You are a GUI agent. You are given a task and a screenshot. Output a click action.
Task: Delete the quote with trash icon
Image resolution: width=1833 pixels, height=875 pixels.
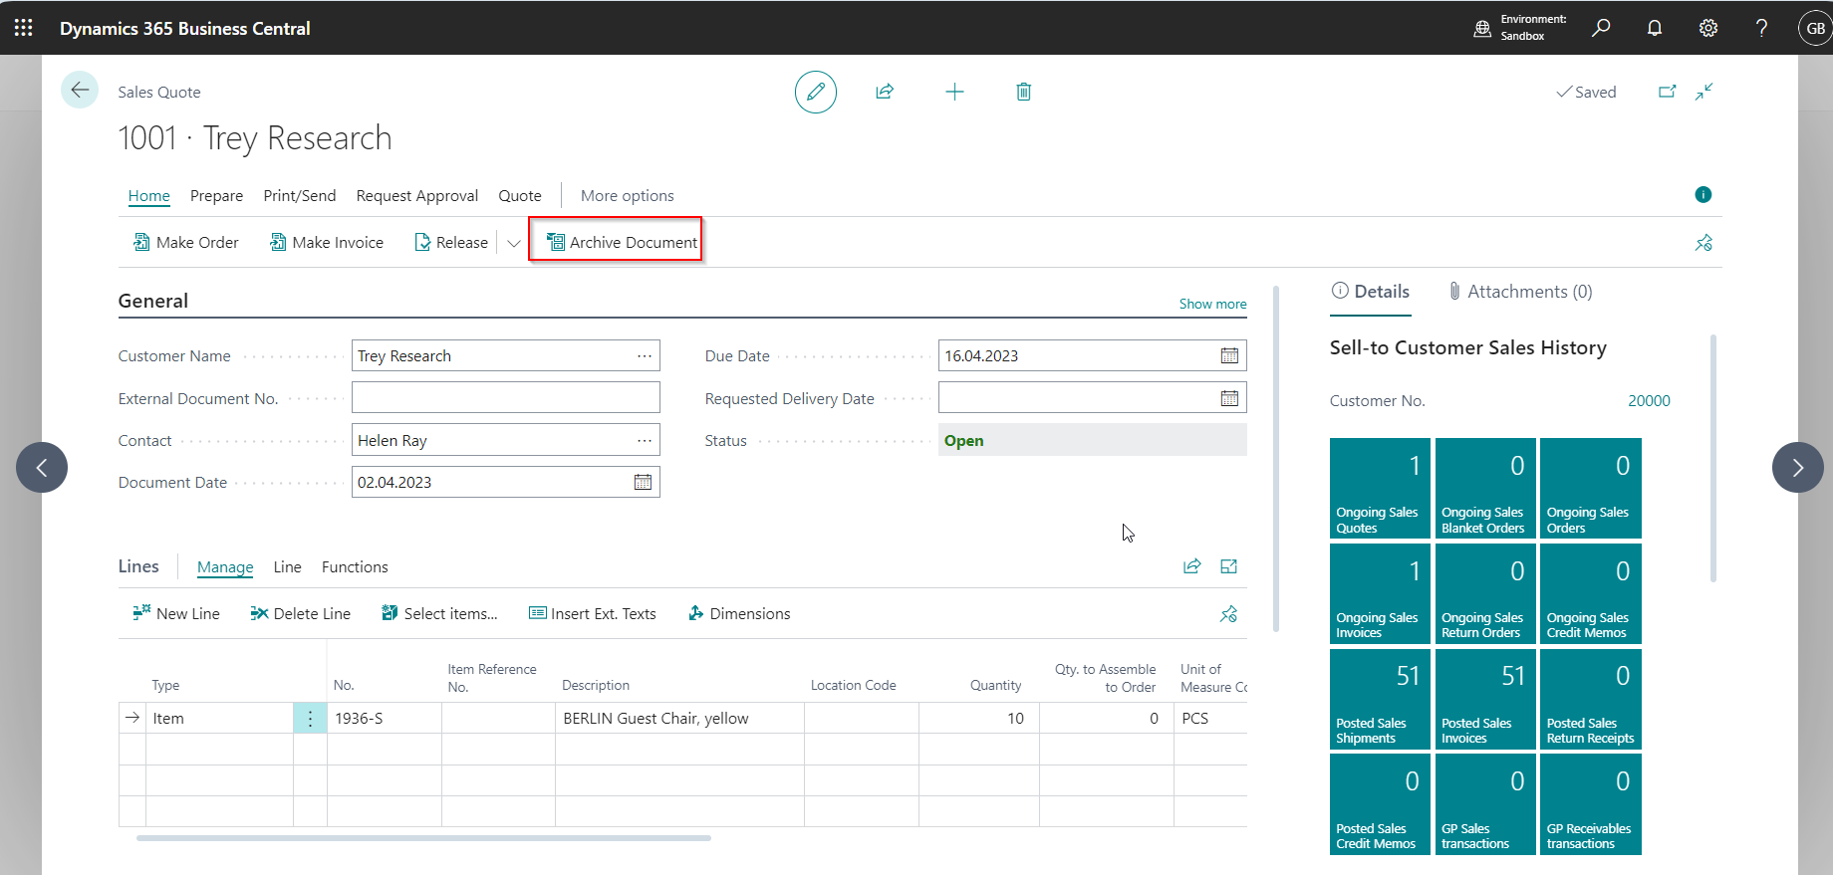1023,92
